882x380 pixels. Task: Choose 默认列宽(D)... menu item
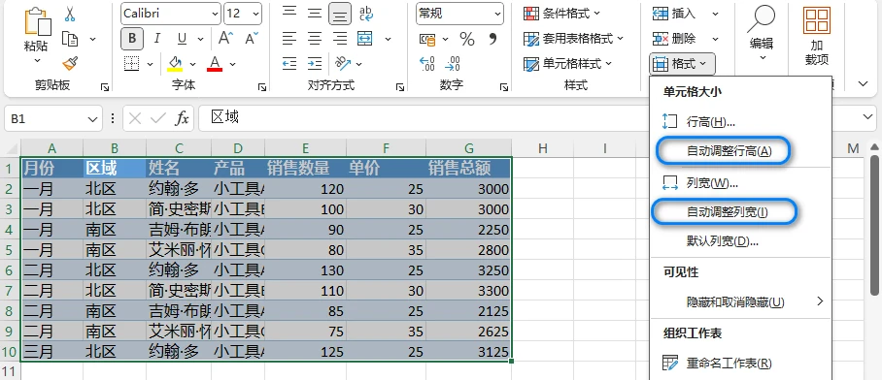(x=740, y=241)
